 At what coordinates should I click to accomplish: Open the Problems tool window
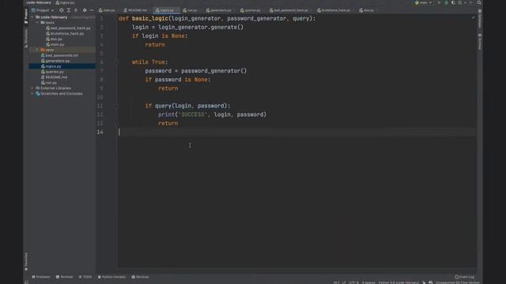[41, 277]
